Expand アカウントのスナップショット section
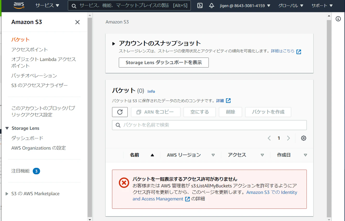 pyautogui.click(x=114, y=44)
